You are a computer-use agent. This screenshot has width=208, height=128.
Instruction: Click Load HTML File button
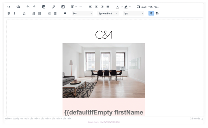[148, 7]
